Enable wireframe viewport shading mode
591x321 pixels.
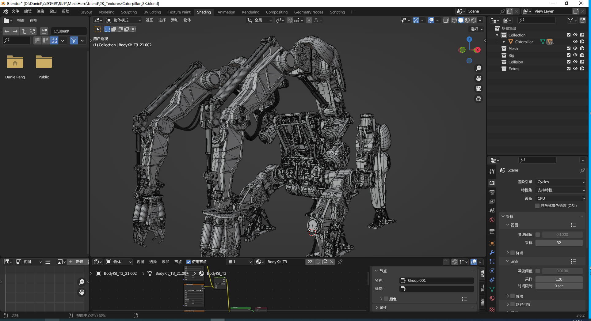[x=454, y=20]
